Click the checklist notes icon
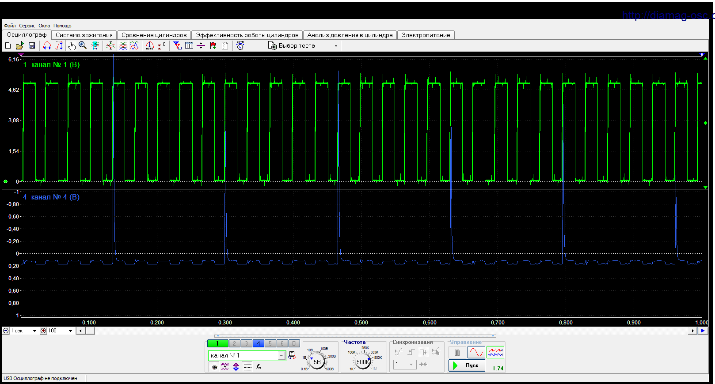 coord(225,45)
